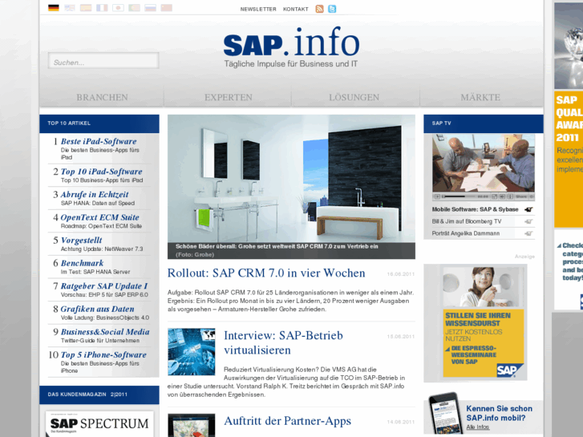This screenshot has width=583, height=437.
Task: Click the DAS KUNDENMAGAZIN 2|2011 header
Action: click(x=99, y=395)
